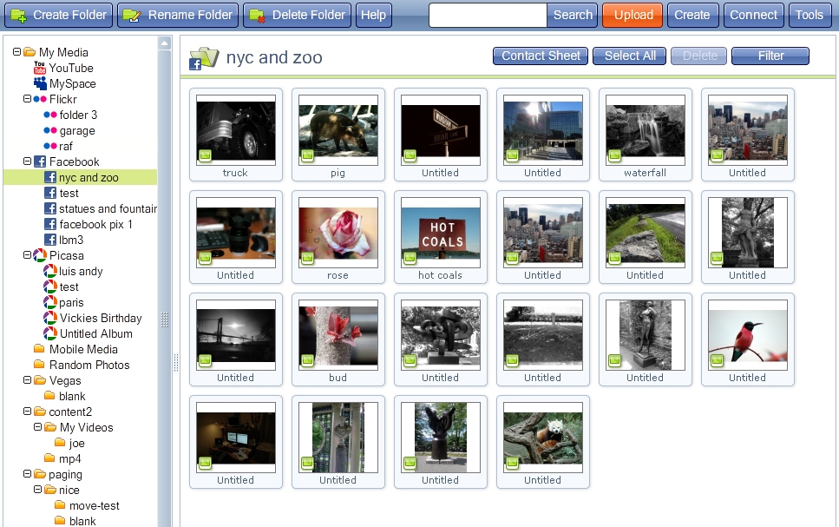Collapse the Facebook tree node
This screenshot has width=839, height=527.
click(27, 161)
